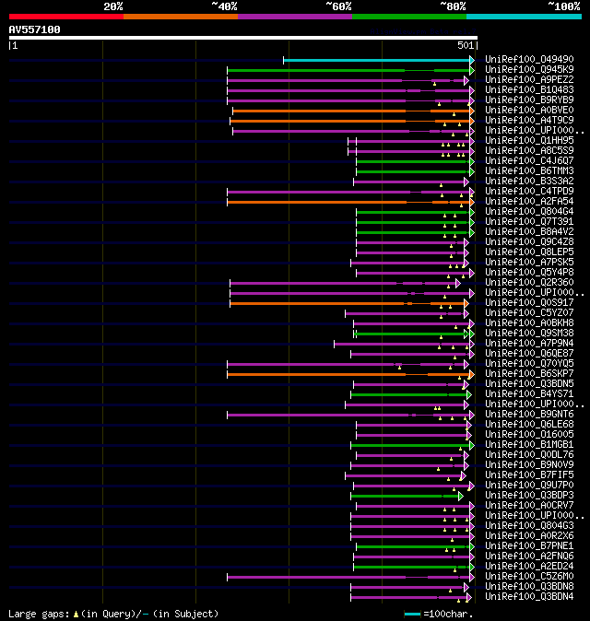Click the UniRef100_B1MGB1 label

click(529, 445)
